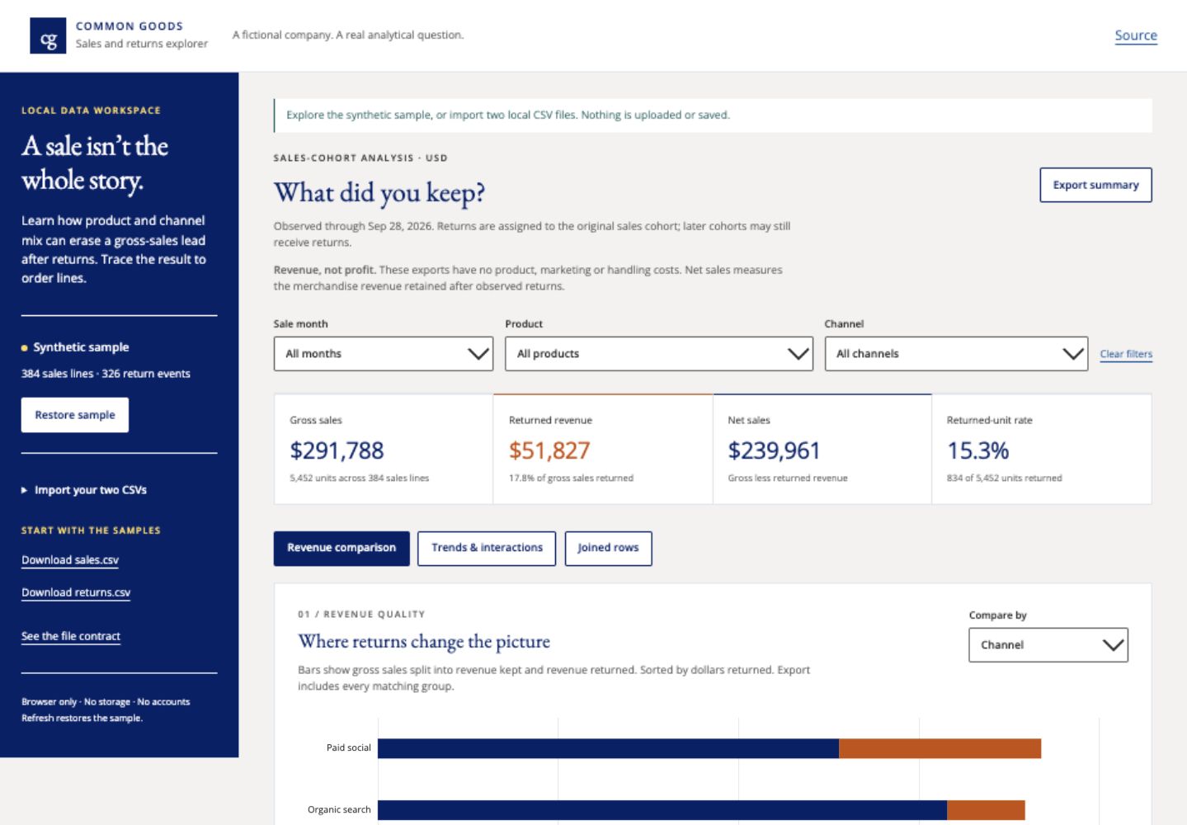The height and width of the screenshot is (825, 1187).
Task: Click the 'What did you keep?' heading
Action: (x=379, y=193)
